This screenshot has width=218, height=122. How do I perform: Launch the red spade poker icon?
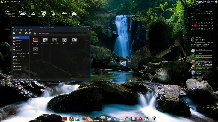coord(140,119)
